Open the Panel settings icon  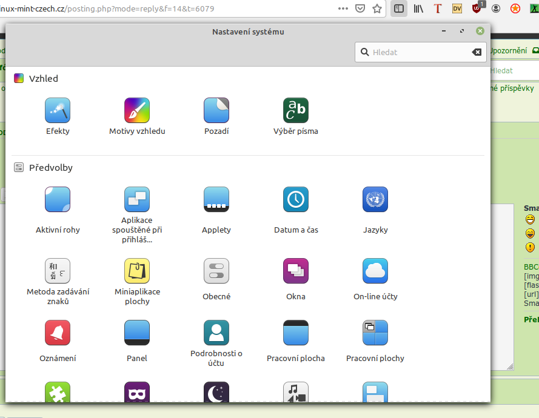click(137, 333)
